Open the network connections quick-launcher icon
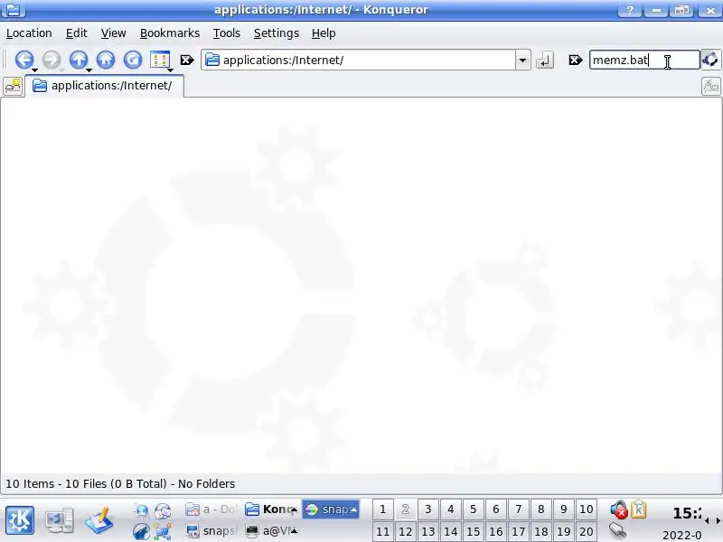This screenshot has height=542, width=723. 163,531
